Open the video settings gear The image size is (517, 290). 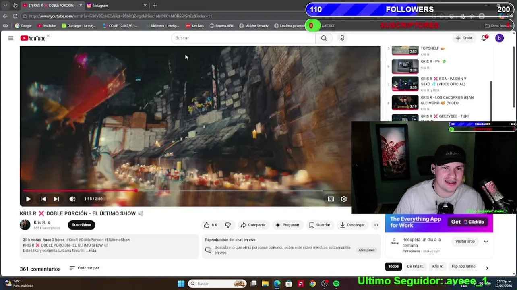tap(344, 199)
